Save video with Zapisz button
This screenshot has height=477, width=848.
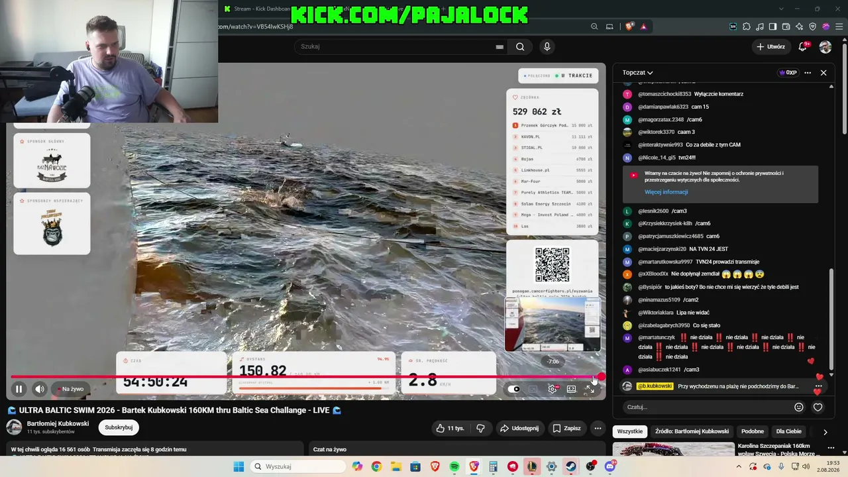[566, 428]
